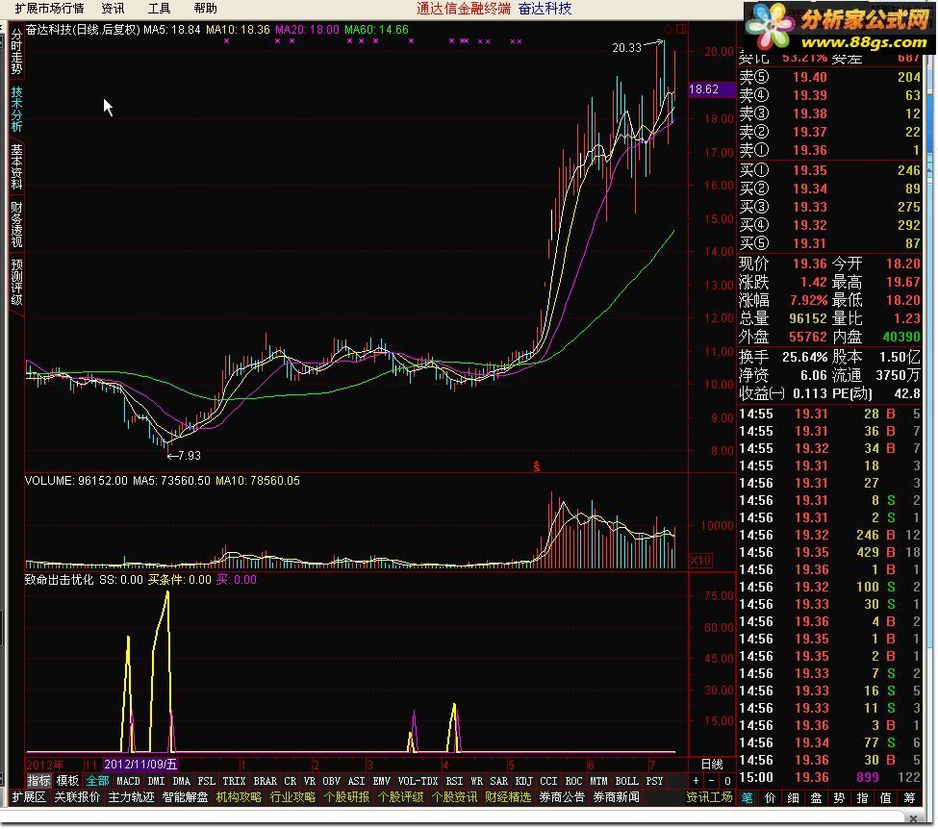Close the bottom panel with the x icon

[913, 817]
